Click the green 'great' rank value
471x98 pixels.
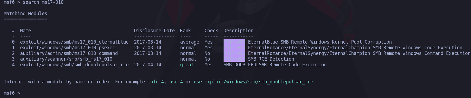187,65
